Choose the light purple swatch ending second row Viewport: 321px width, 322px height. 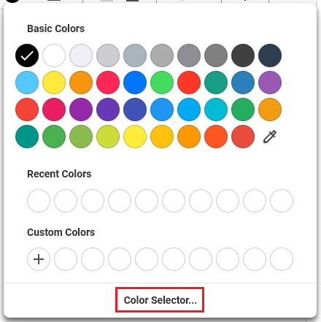pos(270,83)
